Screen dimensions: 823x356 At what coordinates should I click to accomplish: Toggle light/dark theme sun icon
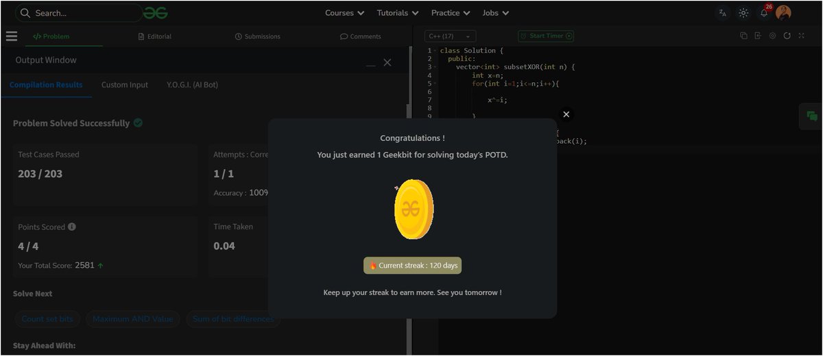coord(743,13)
